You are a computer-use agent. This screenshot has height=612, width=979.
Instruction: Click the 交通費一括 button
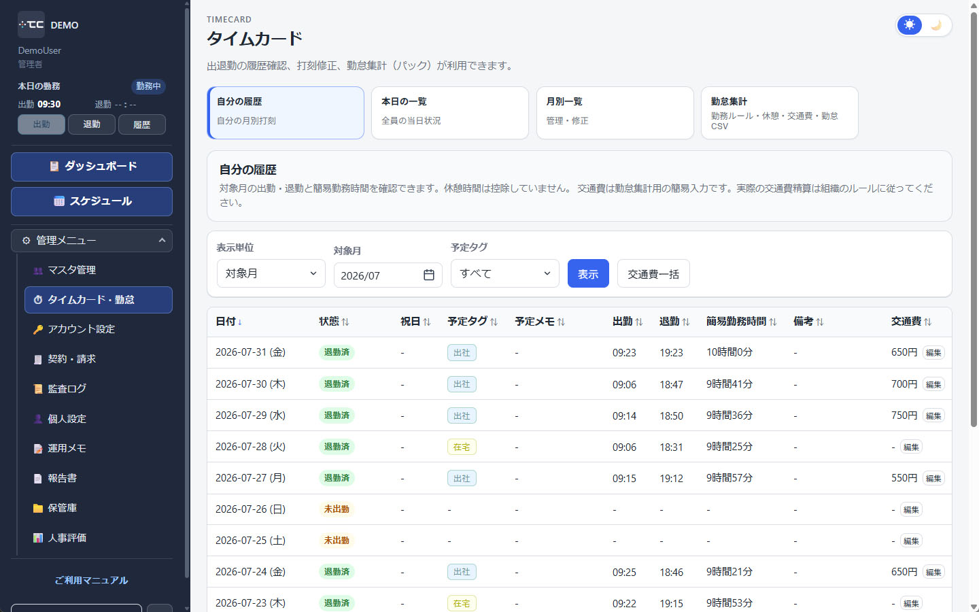[653, 273]
